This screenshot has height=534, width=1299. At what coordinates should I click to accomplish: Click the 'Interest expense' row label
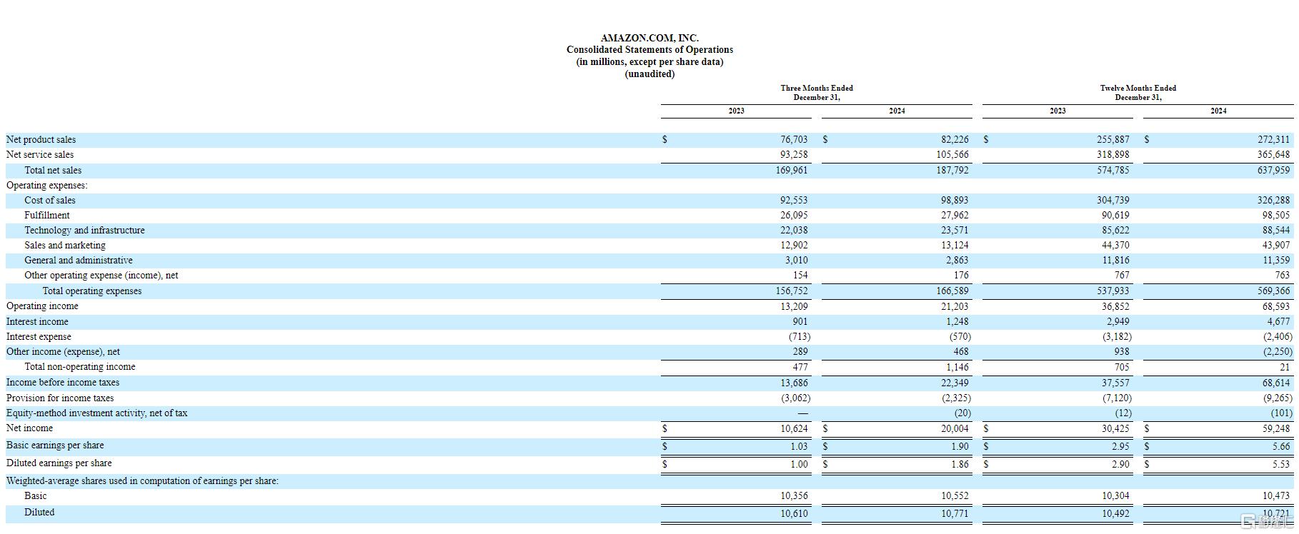click(39, 337)
